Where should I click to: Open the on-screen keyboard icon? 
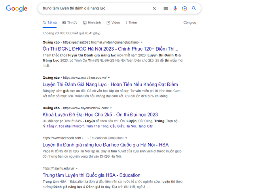[x=165, y=8]
